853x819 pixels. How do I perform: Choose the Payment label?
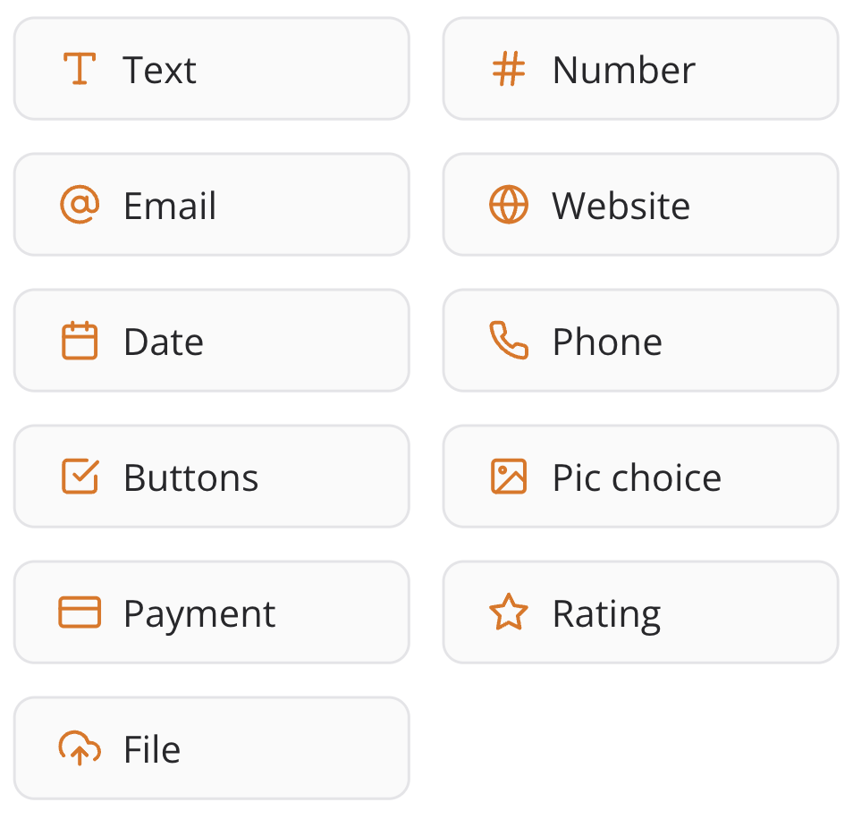(199, 613)
